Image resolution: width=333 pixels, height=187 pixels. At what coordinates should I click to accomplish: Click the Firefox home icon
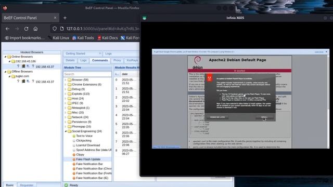click(35, 29)
